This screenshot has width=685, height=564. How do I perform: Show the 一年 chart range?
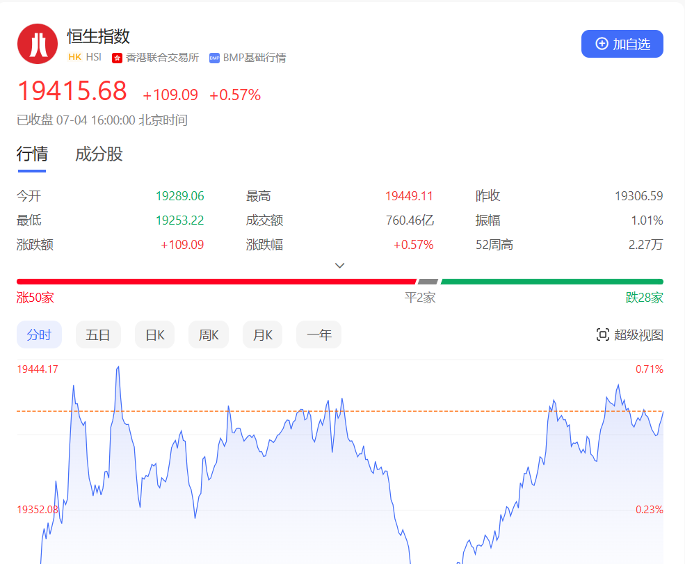point(319,335)
